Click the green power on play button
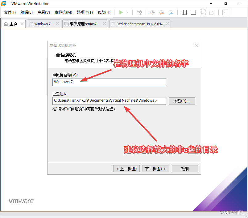This screenshot has height=218, width=248. coord(121,12)
